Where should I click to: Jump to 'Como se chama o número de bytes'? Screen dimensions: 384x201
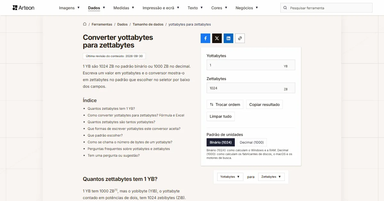pyautogui.click(x=130, y=142)
